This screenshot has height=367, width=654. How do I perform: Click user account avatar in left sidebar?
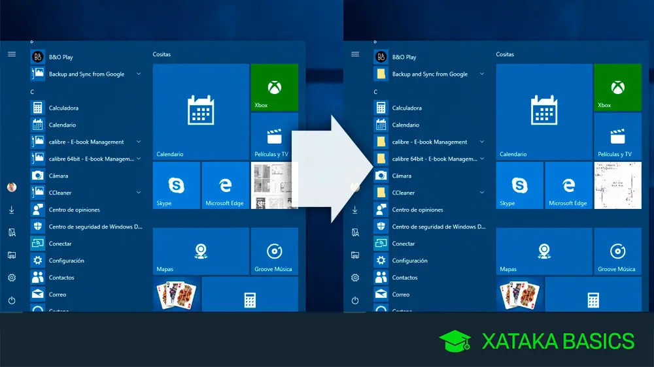coord(12,187)
